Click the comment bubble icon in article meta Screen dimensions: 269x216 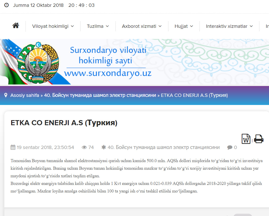230,147
